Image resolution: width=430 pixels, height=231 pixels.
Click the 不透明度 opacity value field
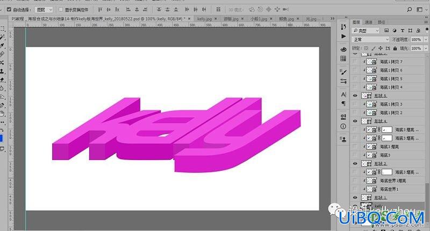coord(417,39)
